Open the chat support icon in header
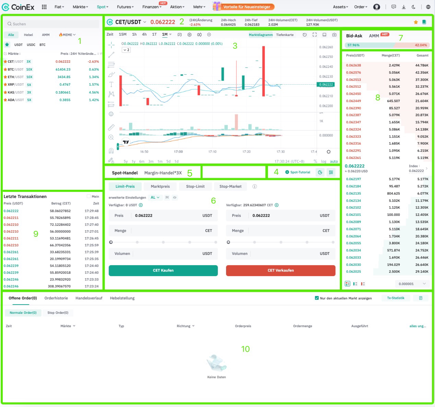This screenshot has height=407, width=435. click(394, 7)
